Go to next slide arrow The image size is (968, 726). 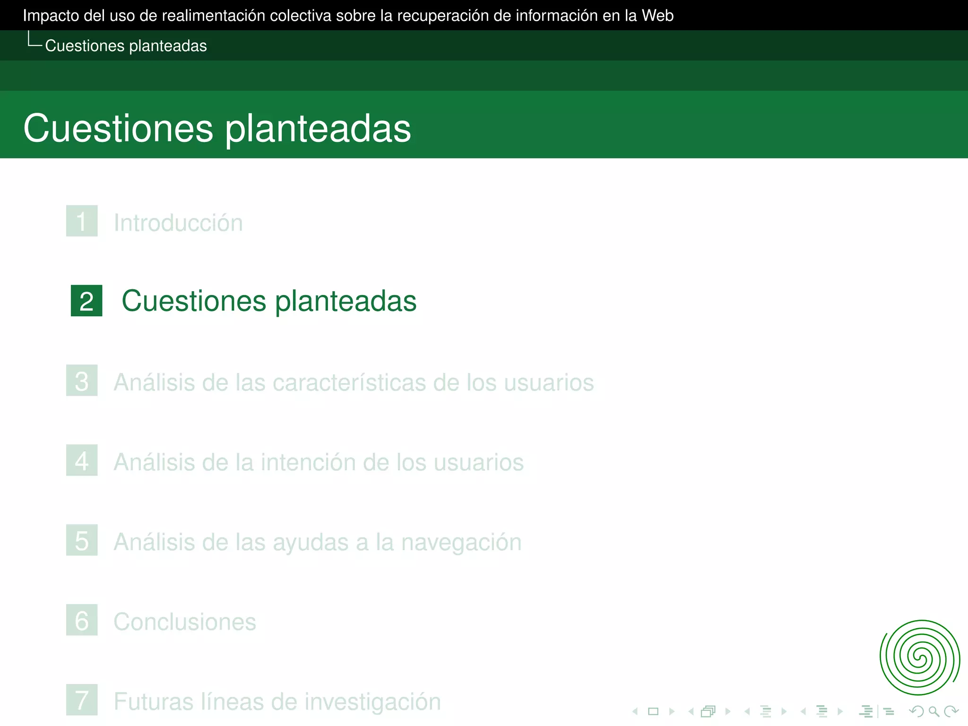tap(672, 711)
